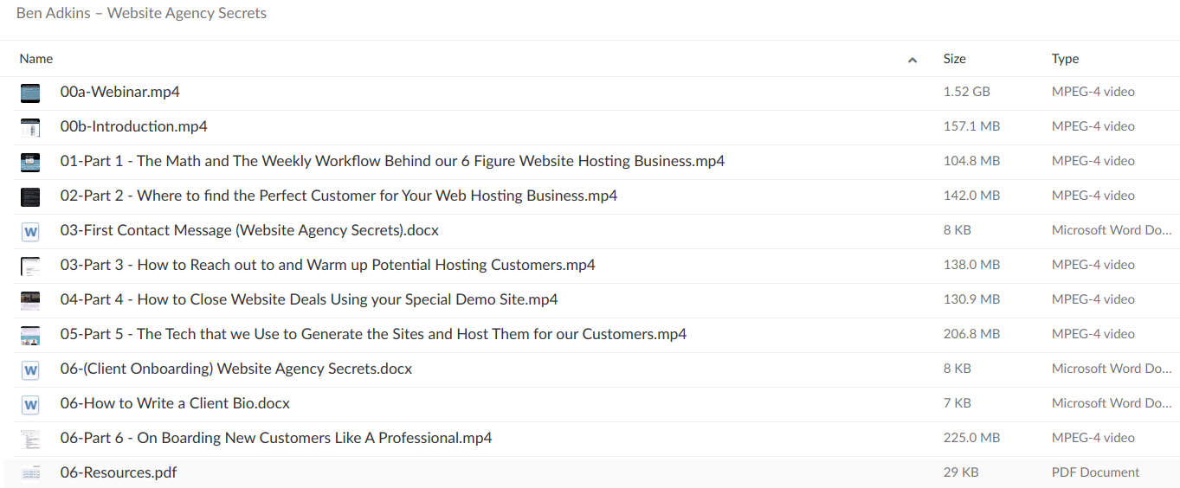The width and height of the screenshot is (1180, 488).
Task: Click the thumbnail for 01-Part 1 video
Action: [30, 162]
